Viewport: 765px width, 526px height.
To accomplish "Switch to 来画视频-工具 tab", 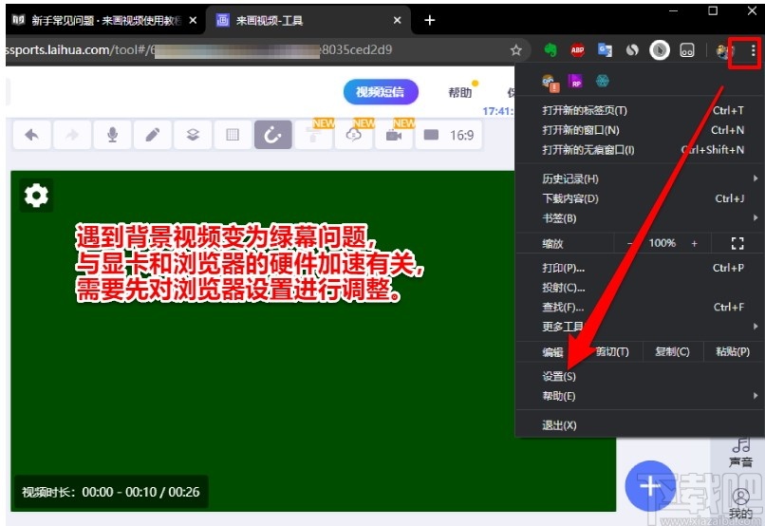I will coord(309,21).
